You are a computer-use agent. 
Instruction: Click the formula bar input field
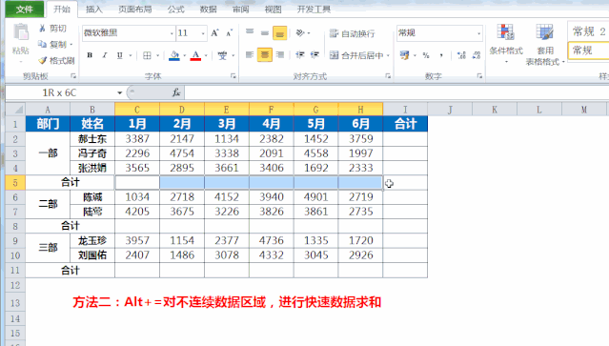coord(396,92)
